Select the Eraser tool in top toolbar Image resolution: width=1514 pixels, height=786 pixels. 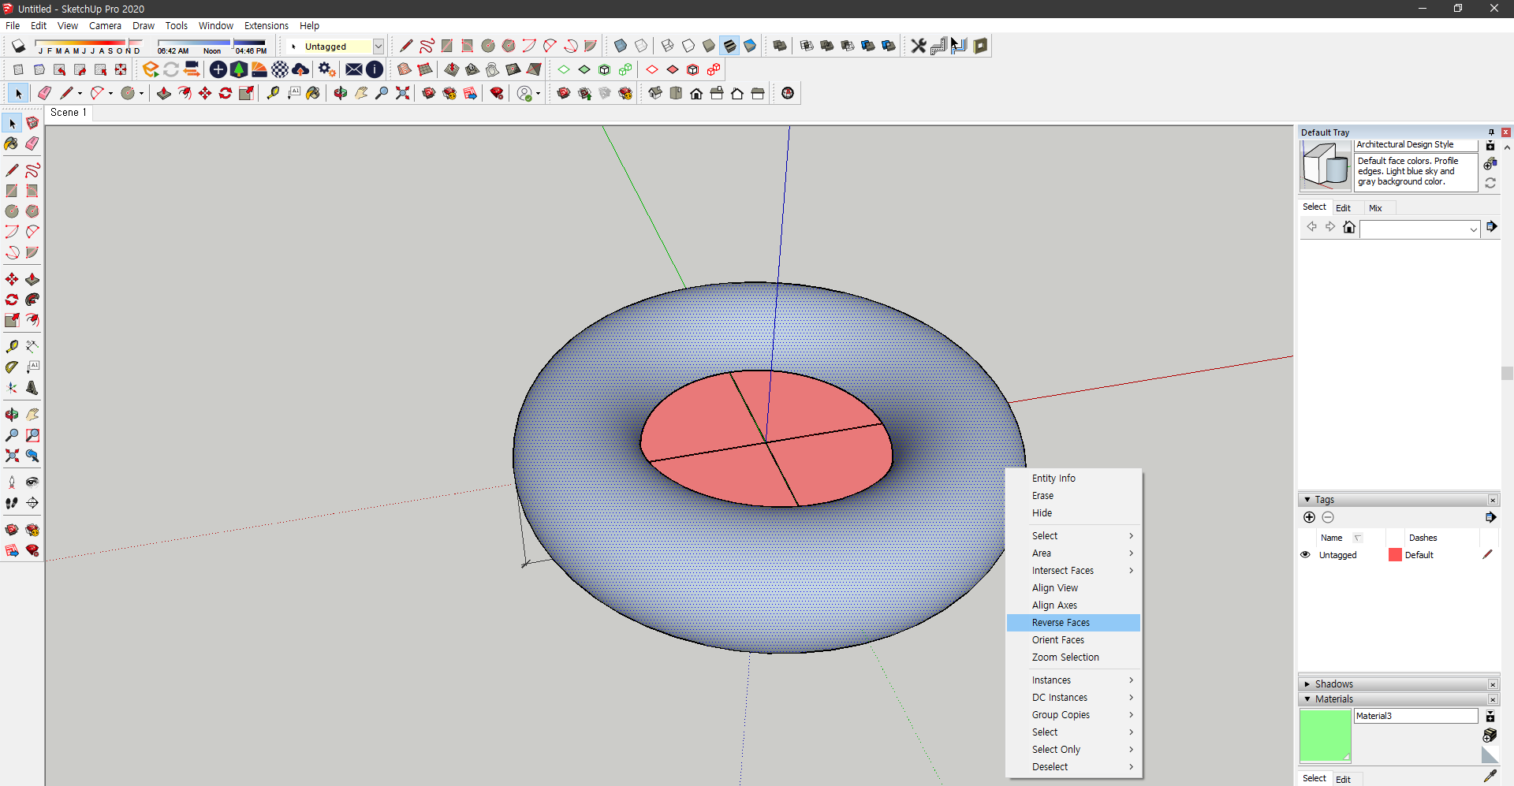pyautogui.click(x=45, y=93)
